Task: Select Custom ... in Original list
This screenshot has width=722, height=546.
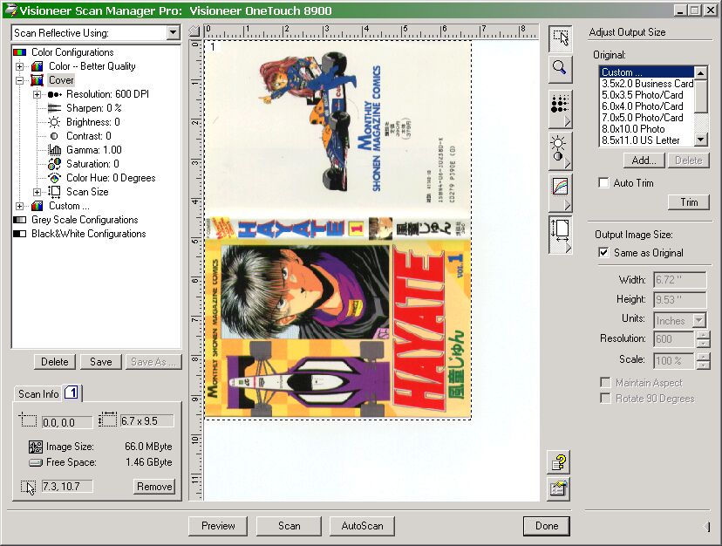Action: (x=646, y=72)
